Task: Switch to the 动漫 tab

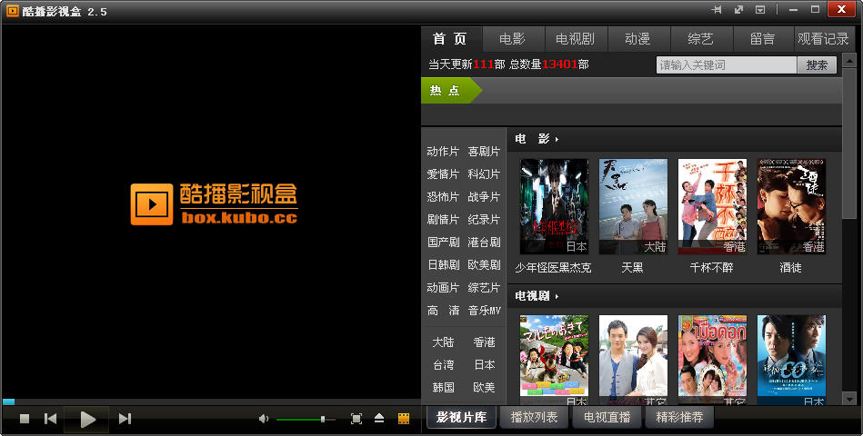Action: point(638,38)
